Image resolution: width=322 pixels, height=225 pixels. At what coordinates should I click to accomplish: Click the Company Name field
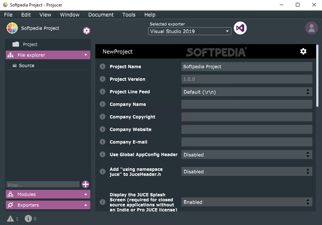[247, 104]
